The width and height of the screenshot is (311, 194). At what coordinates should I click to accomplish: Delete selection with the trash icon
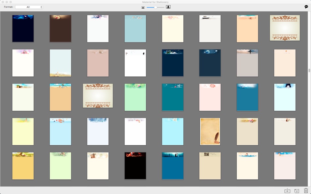click(306, 190)
